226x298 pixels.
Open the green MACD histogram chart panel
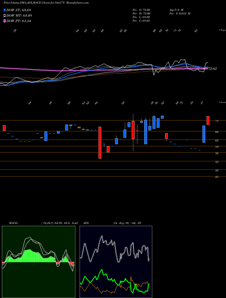pyautogui.click(x=38, y=262)
